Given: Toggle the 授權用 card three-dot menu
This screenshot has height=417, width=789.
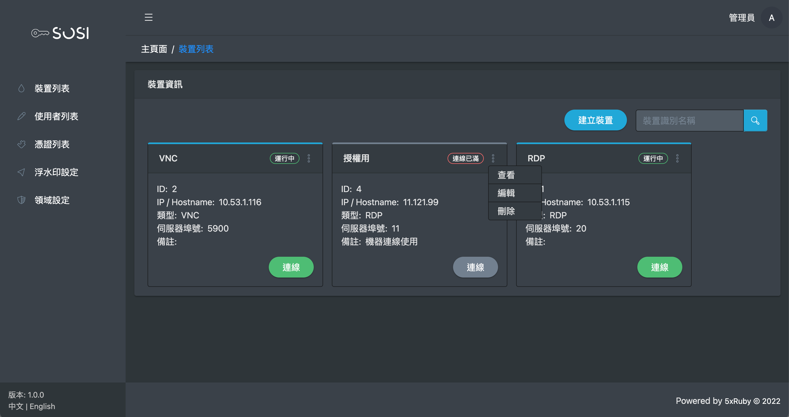Looking at the screenshot, I should [x=493, y=158].
